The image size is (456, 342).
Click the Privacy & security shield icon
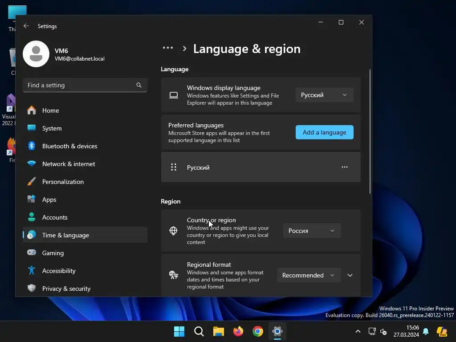tap(32, 288)
